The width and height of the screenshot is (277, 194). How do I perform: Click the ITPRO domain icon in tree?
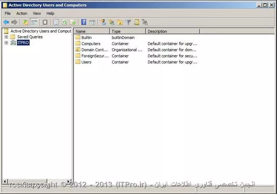[13, 43]
